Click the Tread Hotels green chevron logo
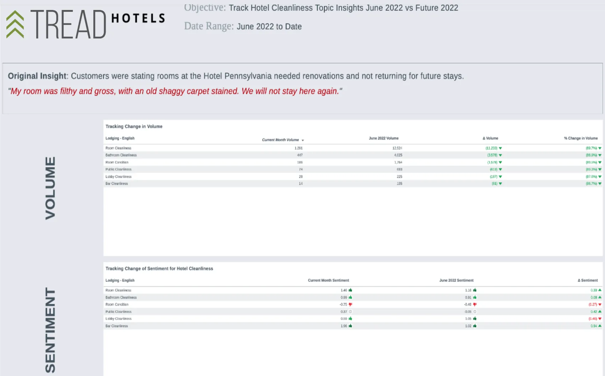Viewport: 605px width, 376px height. click(15, 24)
